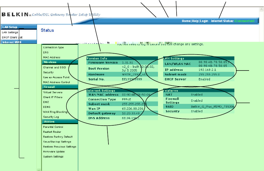264x171 pixels.
Task: Open MAC Address Control page
Action: click(57, 82)
